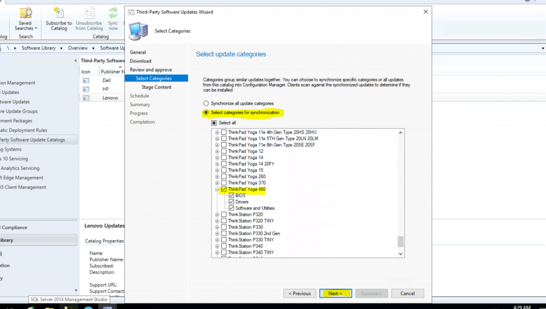The width and height of the screenshot is (546, 309).
Task: Check the ThinkPad Yoga 260 checkbox
Action: [224, 177]
